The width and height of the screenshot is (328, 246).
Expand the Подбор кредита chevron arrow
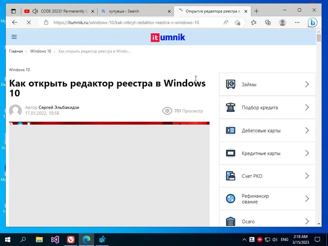[307, 107]
